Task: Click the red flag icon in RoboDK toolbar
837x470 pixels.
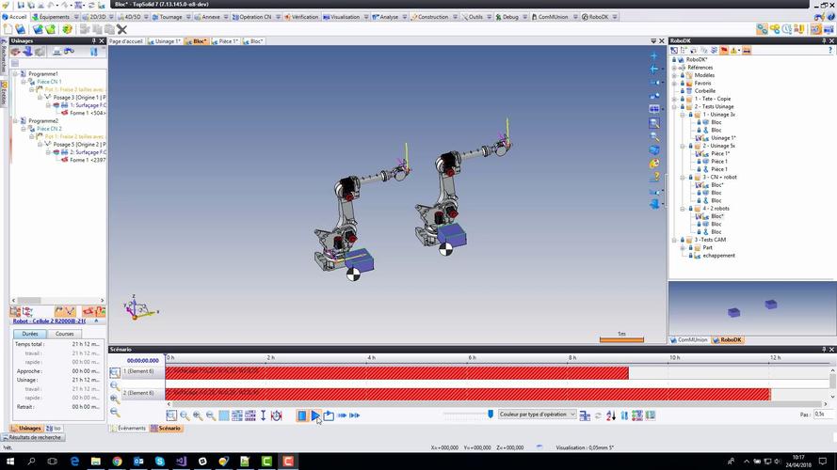Action: point(723,50)
